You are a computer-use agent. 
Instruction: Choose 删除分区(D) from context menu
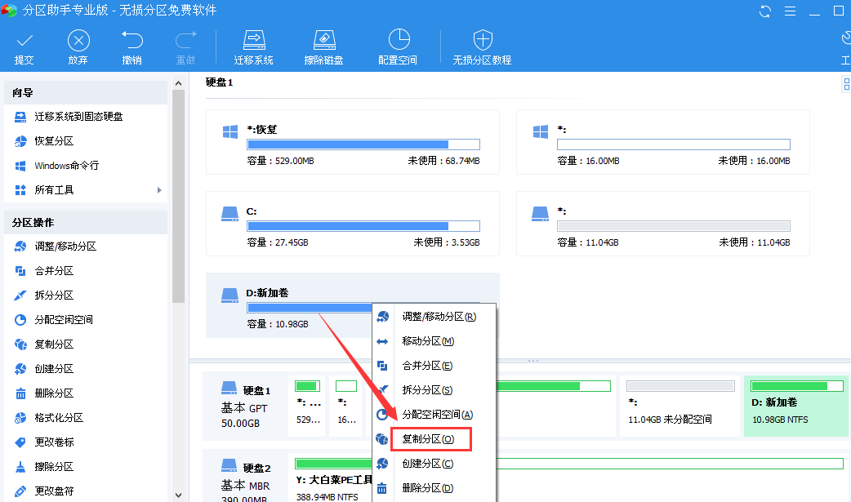[x=434, y=487]
